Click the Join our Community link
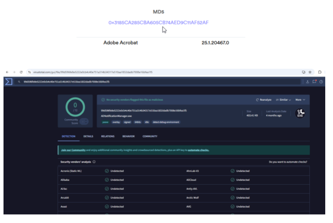The height and width of the screenshot is (223, 333). [x=73, y=150]
